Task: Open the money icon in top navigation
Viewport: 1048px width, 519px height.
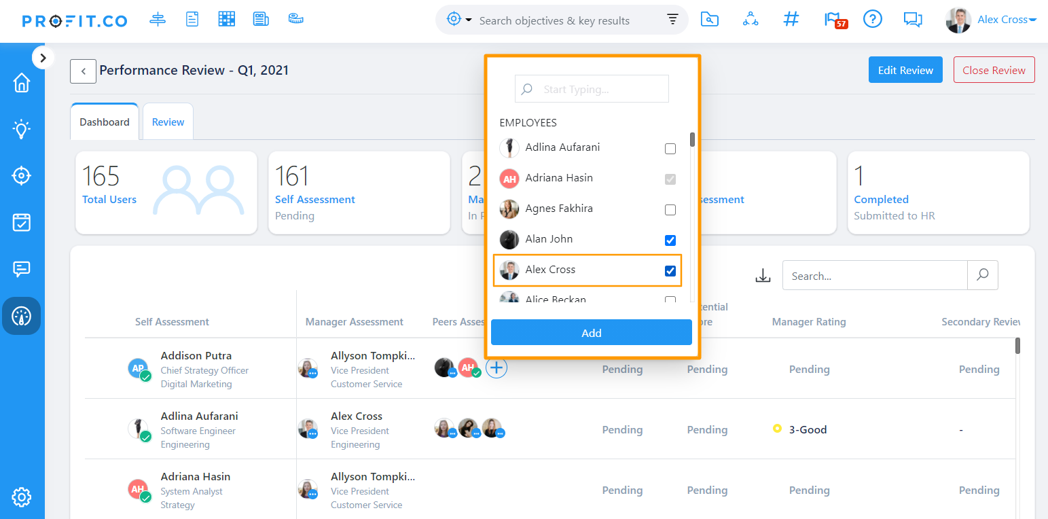Action: coord(295,19)
